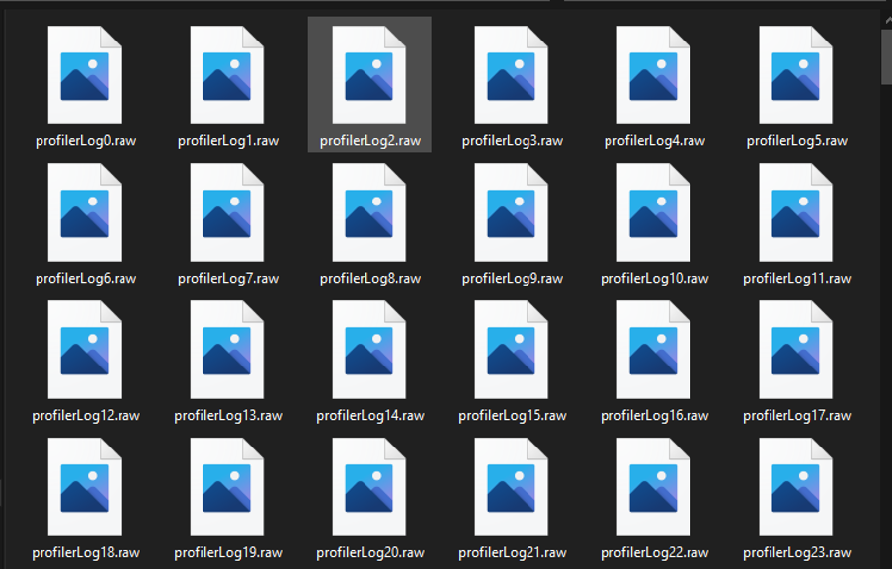This screenshot has height=569, width=893.
Task: Click the filename label profilerLog7.raw
Action: [227, 278]
